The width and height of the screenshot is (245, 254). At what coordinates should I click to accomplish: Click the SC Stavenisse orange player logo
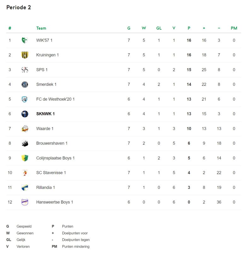(25, 173)
